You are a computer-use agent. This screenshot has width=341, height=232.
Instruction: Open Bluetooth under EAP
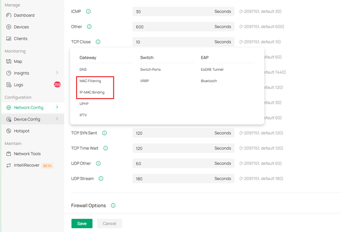[209, 81]
